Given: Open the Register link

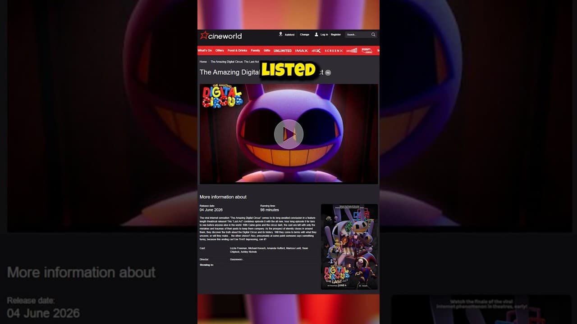Looking at the screenshot, I should tap(336, 35).
